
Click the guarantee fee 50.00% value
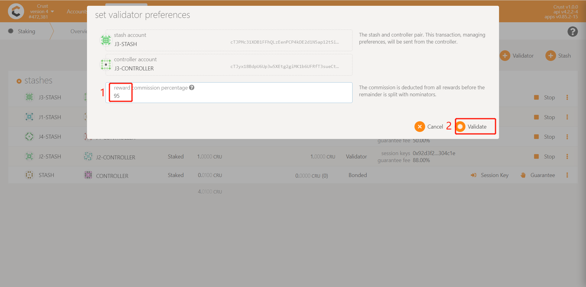421,141
